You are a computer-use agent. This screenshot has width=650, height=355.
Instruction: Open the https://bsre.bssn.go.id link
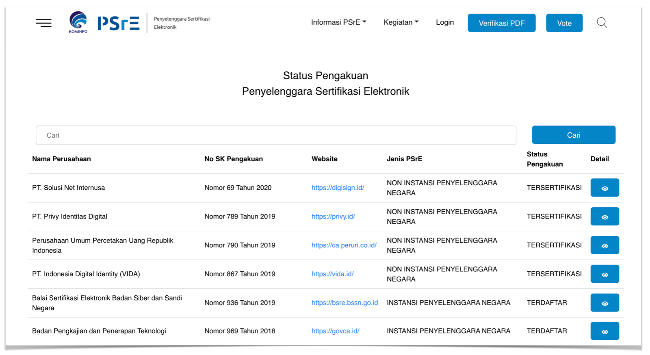344,303
